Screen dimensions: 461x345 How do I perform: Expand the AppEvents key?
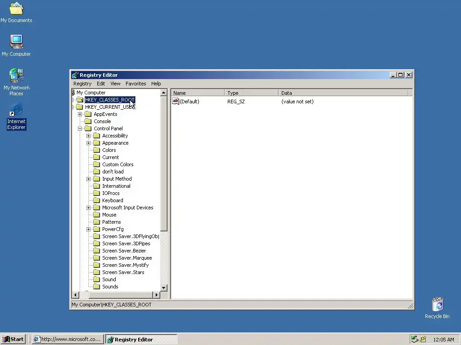coord(80,114)
